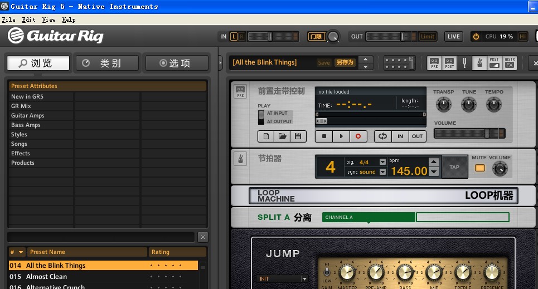The image size is (538, 289).
Task: Open the File menu
Action: tap(8, 20)
